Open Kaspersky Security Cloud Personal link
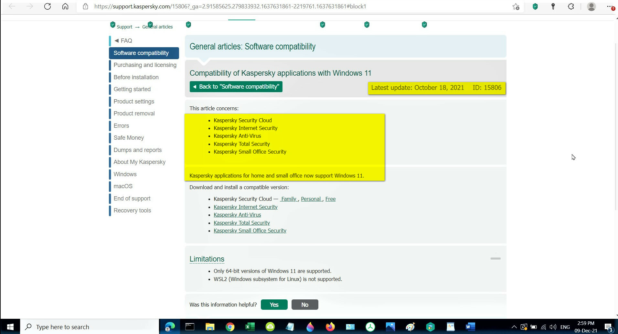618x334 pixels. tap(311, 199)
